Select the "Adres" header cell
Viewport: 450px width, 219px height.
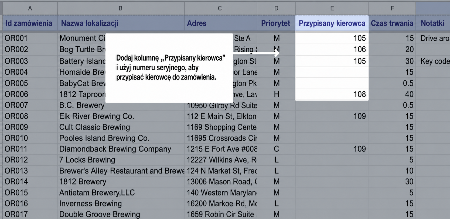point(220,23)
